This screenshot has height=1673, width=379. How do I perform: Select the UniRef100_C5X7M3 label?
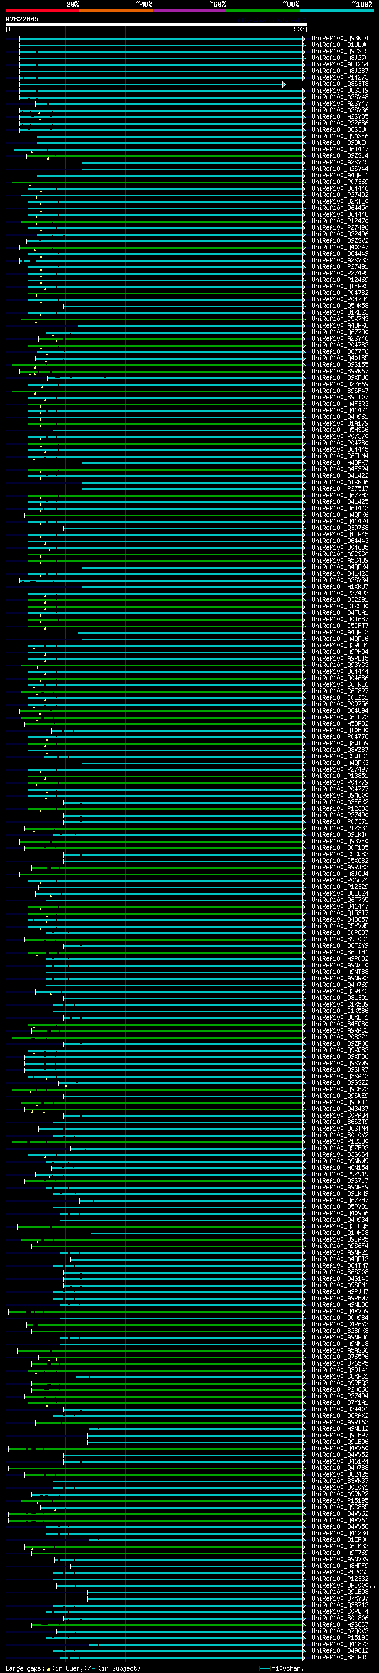click(339, 319)
